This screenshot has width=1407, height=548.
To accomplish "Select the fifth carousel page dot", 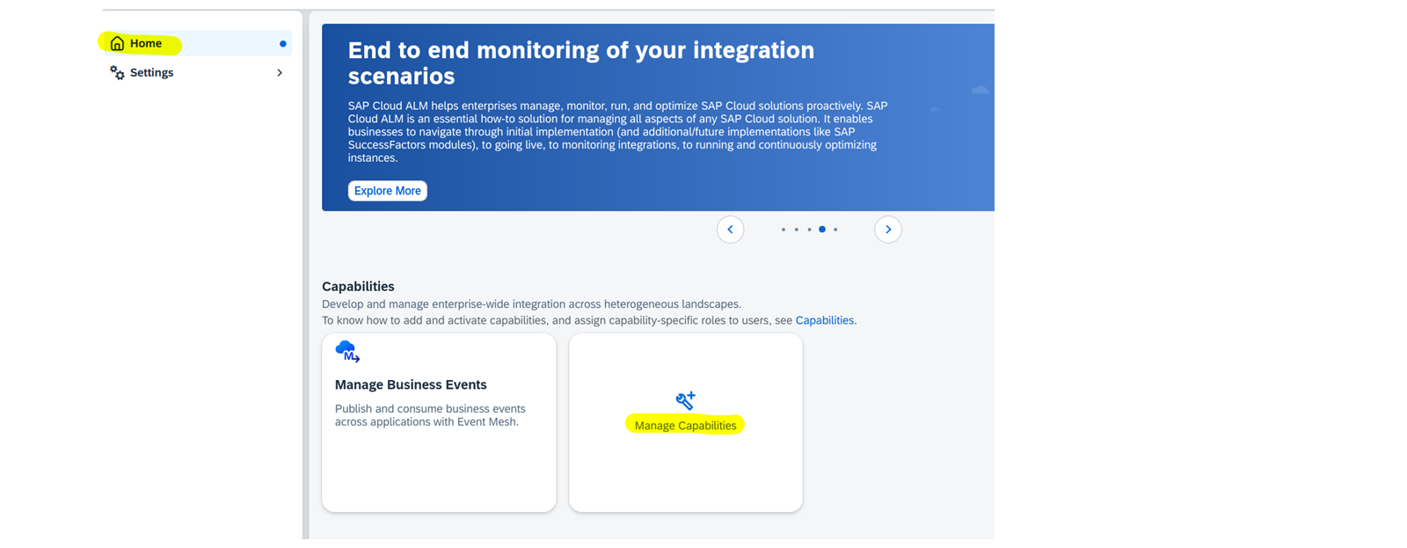I will click(835, 230).
